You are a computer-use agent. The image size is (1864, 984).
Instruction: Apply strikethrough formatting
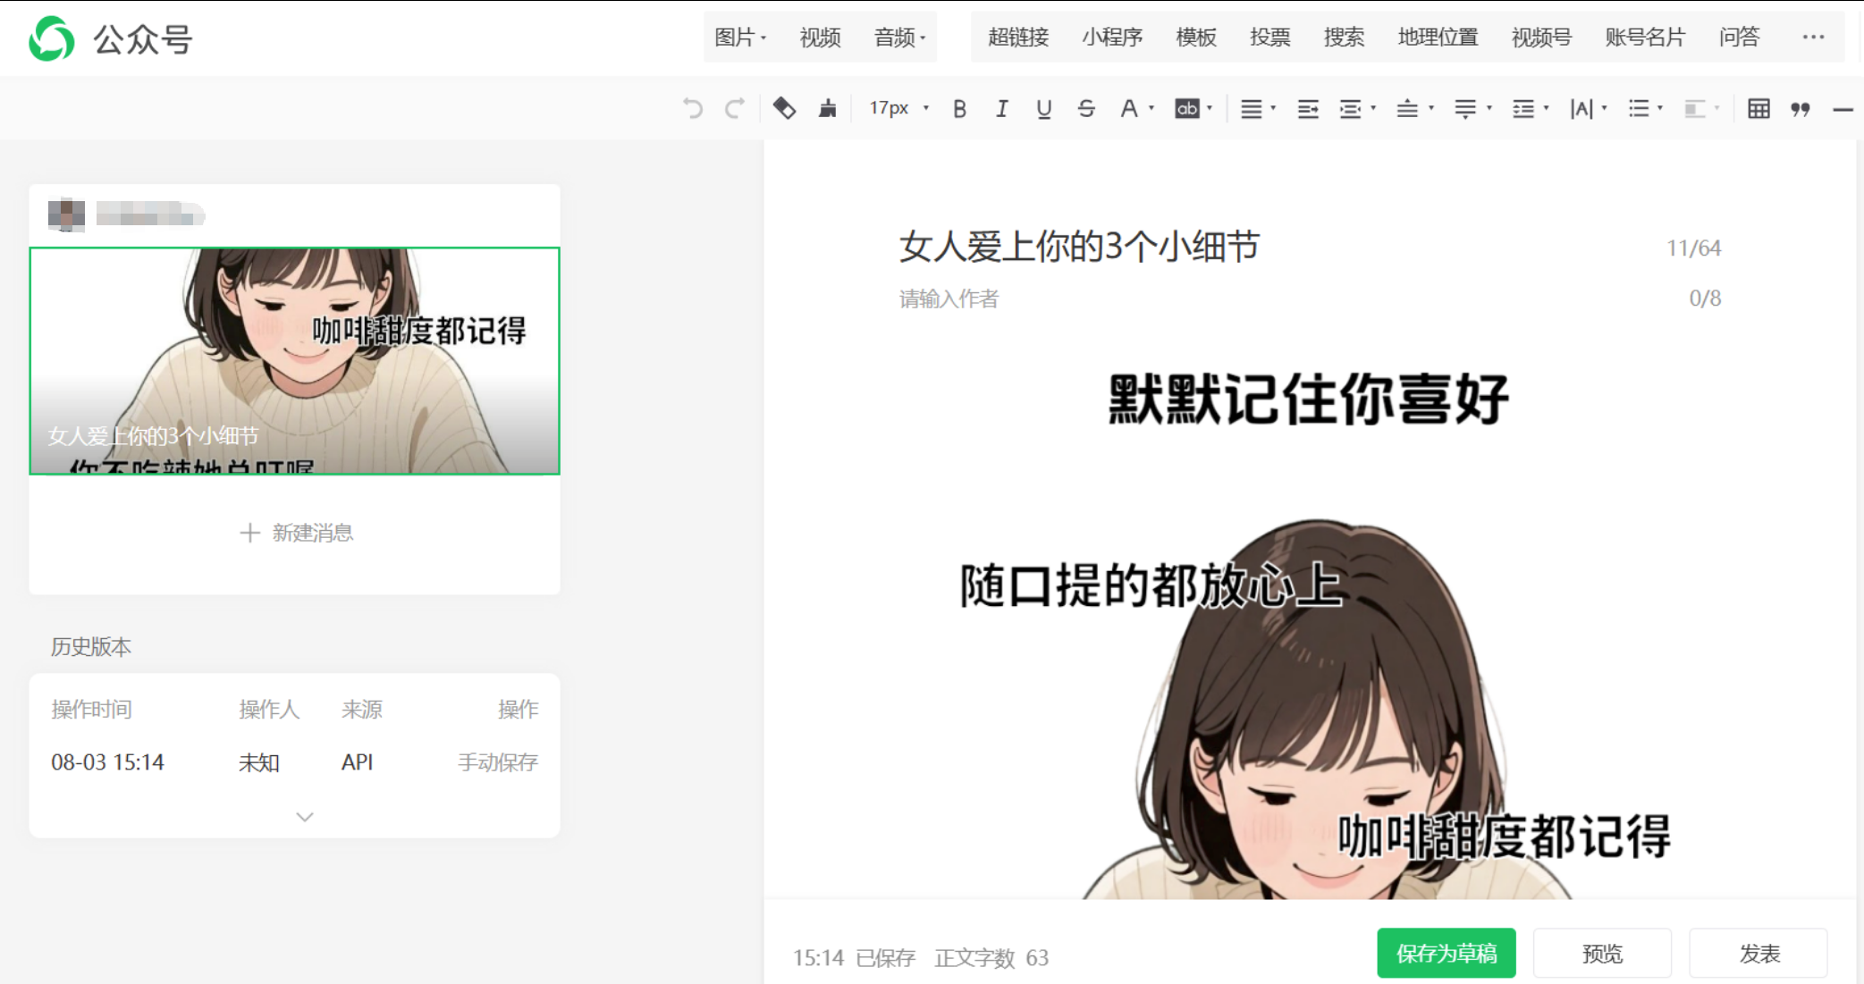click(x=1085, y=108)
